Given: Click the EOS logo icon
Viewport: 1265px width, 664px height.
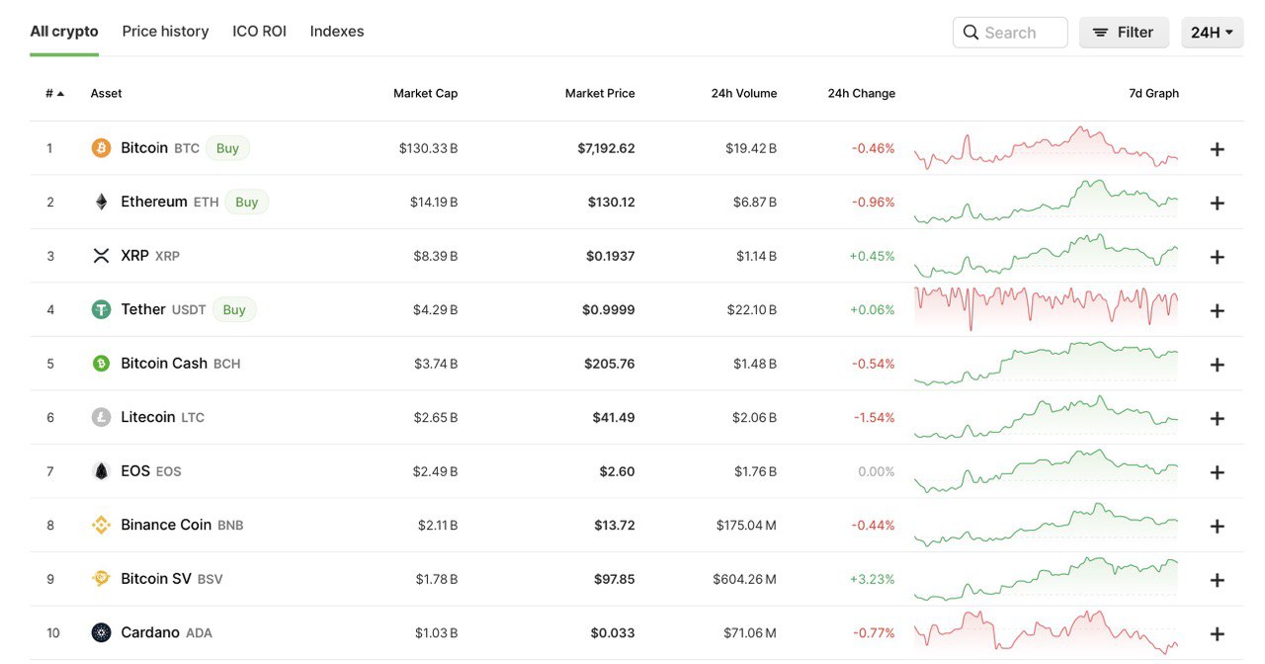Looking at the screenshot, I should [101, 471].
